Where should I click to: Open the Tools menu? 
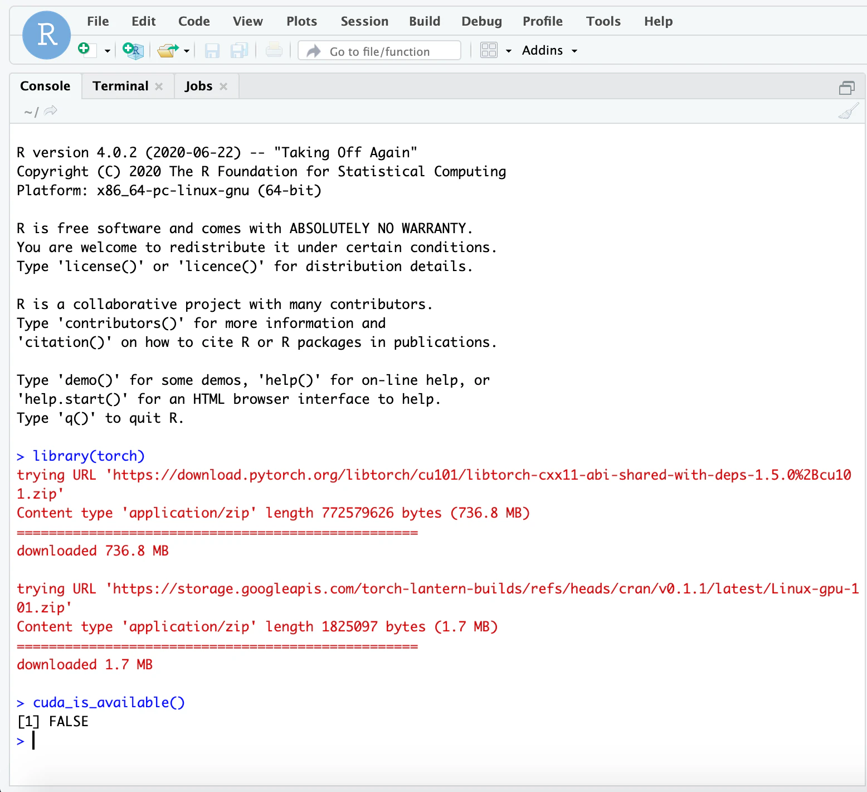click(603, 21)
